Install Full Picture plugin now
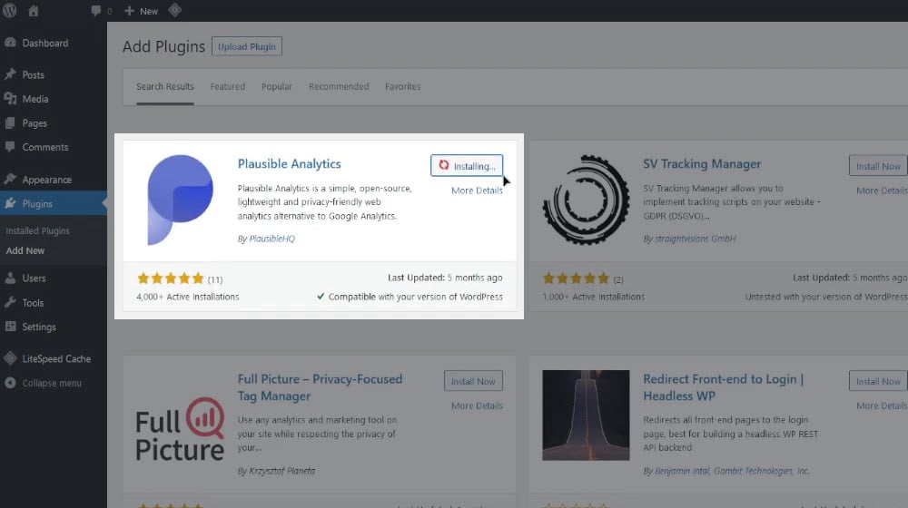The height and width of the screenshot is (508, 908). 473,381
